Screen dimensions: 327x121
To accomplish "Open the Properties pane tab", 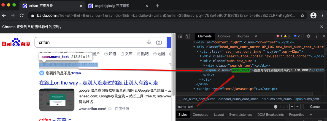I will 296,115.
